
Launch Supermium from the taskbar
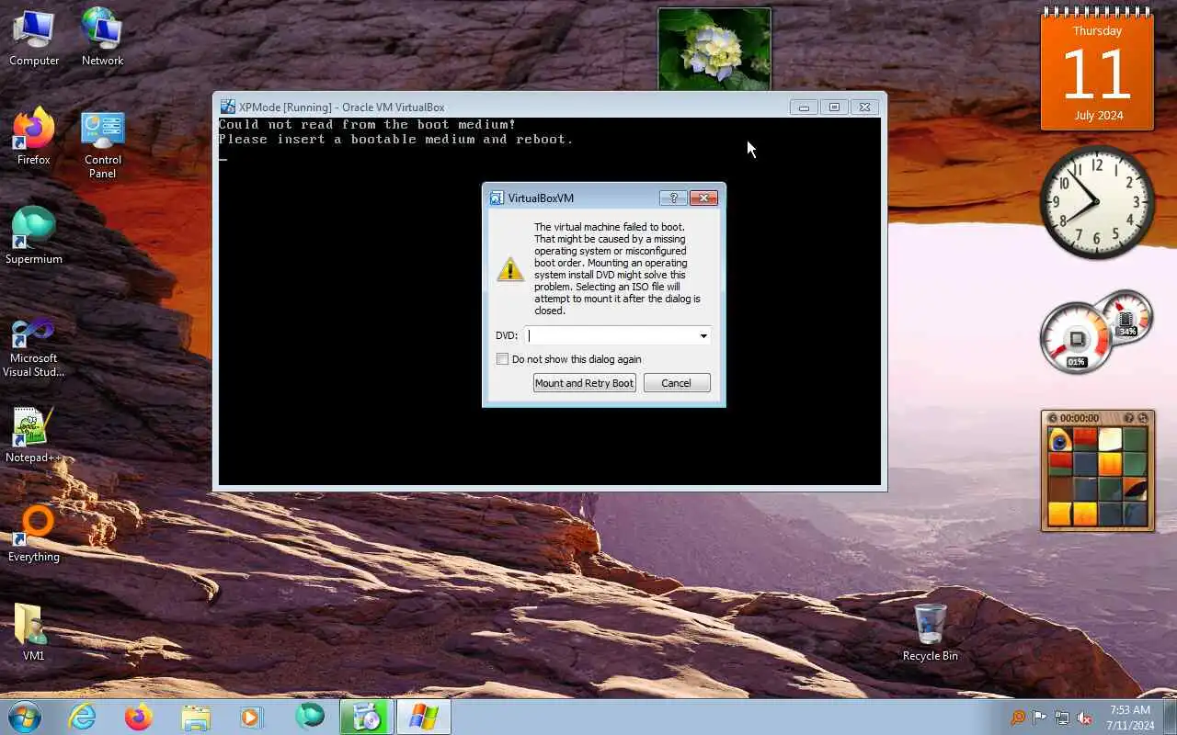310,717
